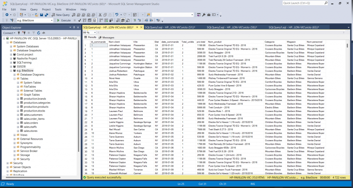This screenshot has width=353, height=188.
Task: Select the sales.orders table
Action: point(31,123)
